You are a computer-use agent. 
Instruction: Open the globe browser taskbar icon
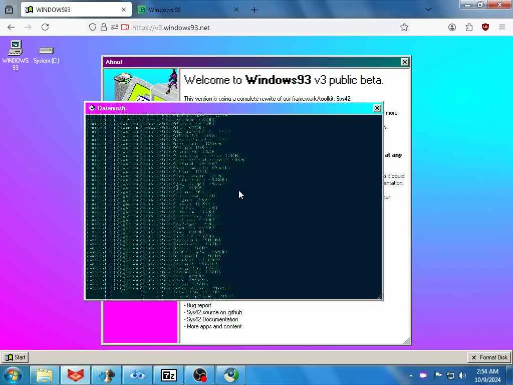231,375
